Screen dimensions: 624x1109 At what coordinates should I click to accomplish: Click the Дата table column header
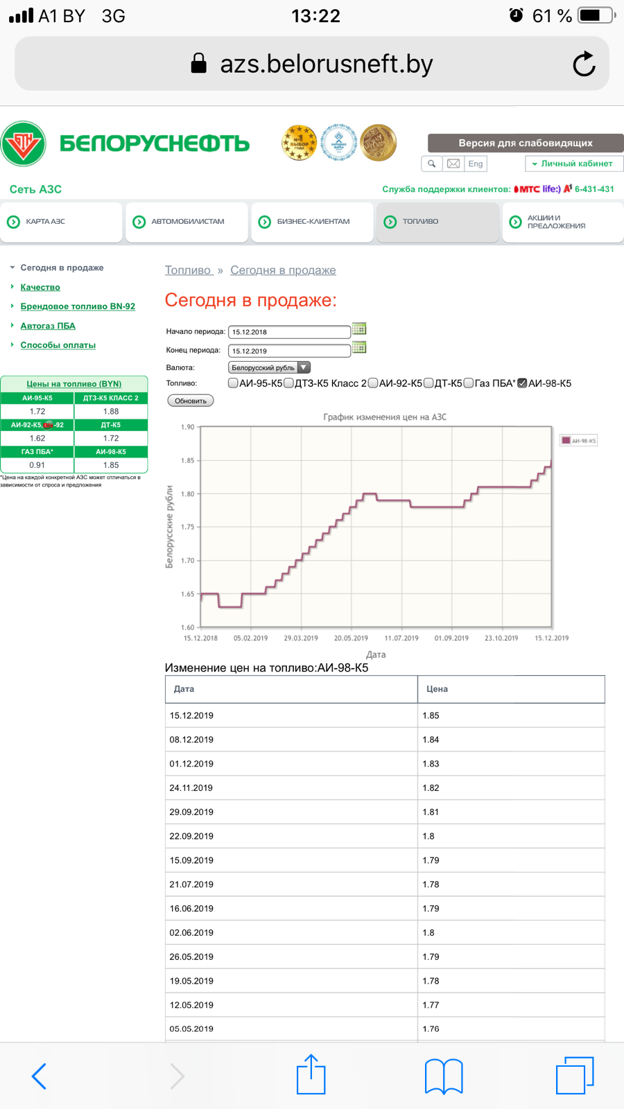click(291, 689)
